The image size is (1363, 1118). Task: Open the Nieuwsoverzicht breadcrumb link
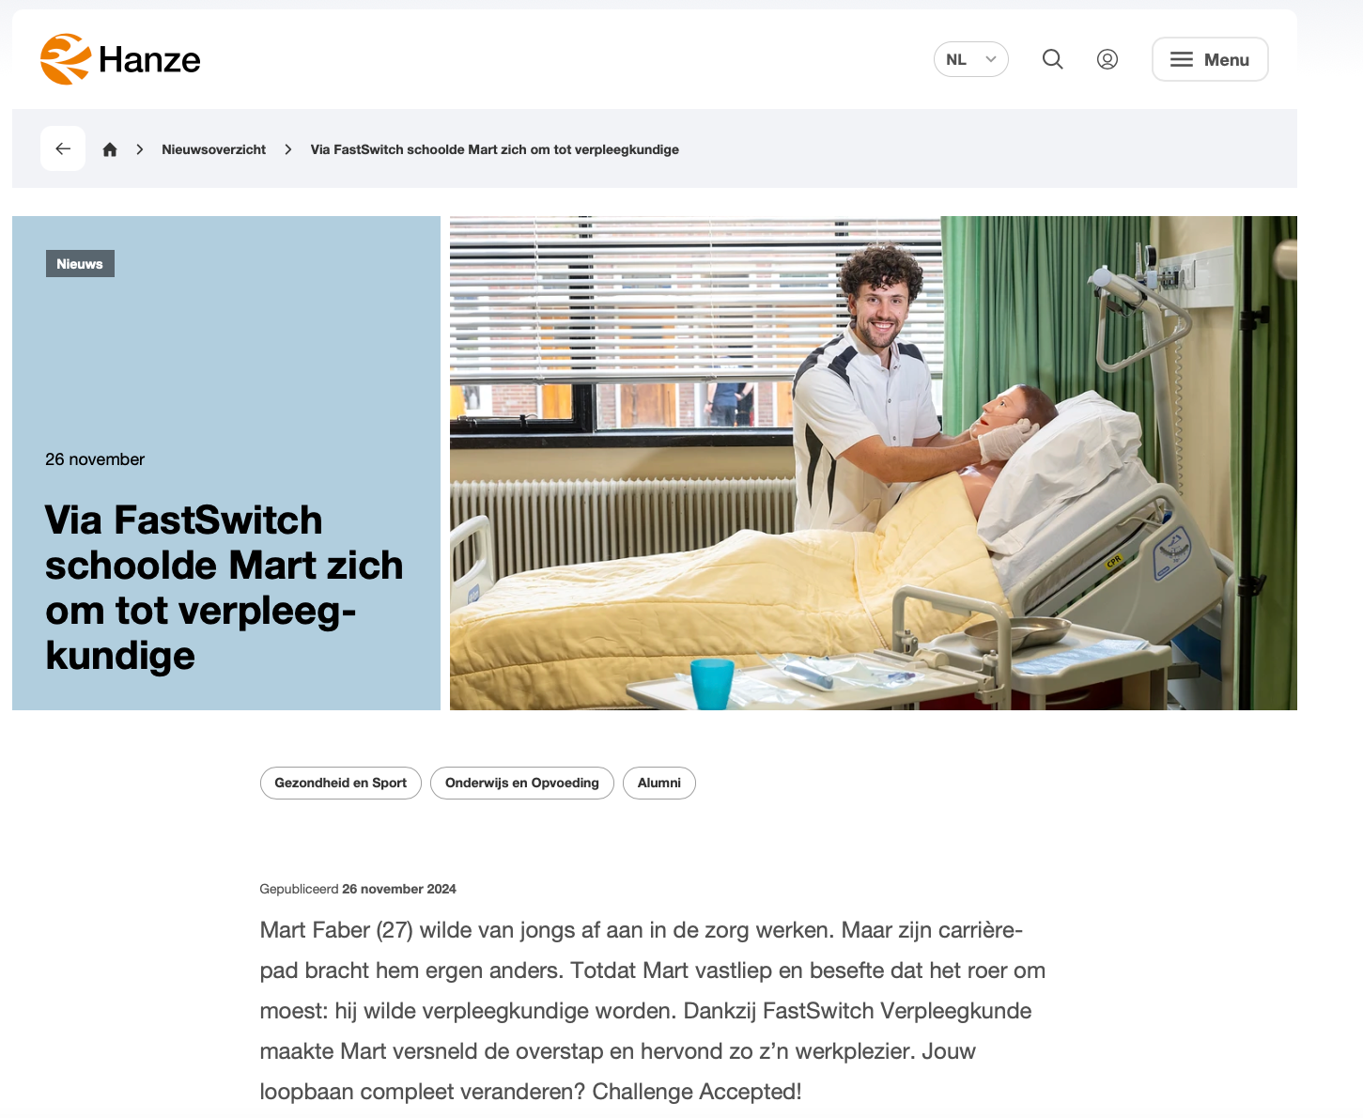213,149
